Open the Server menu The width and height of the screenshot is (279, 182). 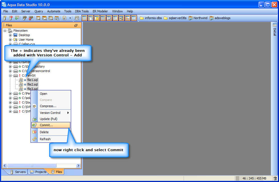[26, 11]
